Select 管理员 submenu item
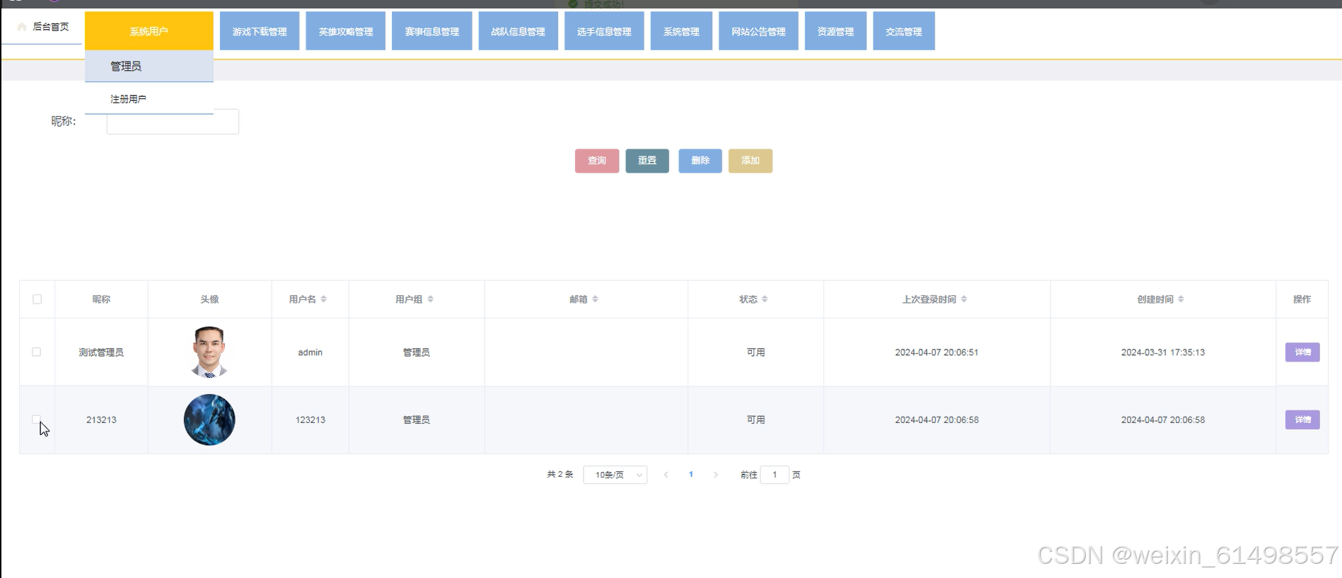 pos(149,66)
